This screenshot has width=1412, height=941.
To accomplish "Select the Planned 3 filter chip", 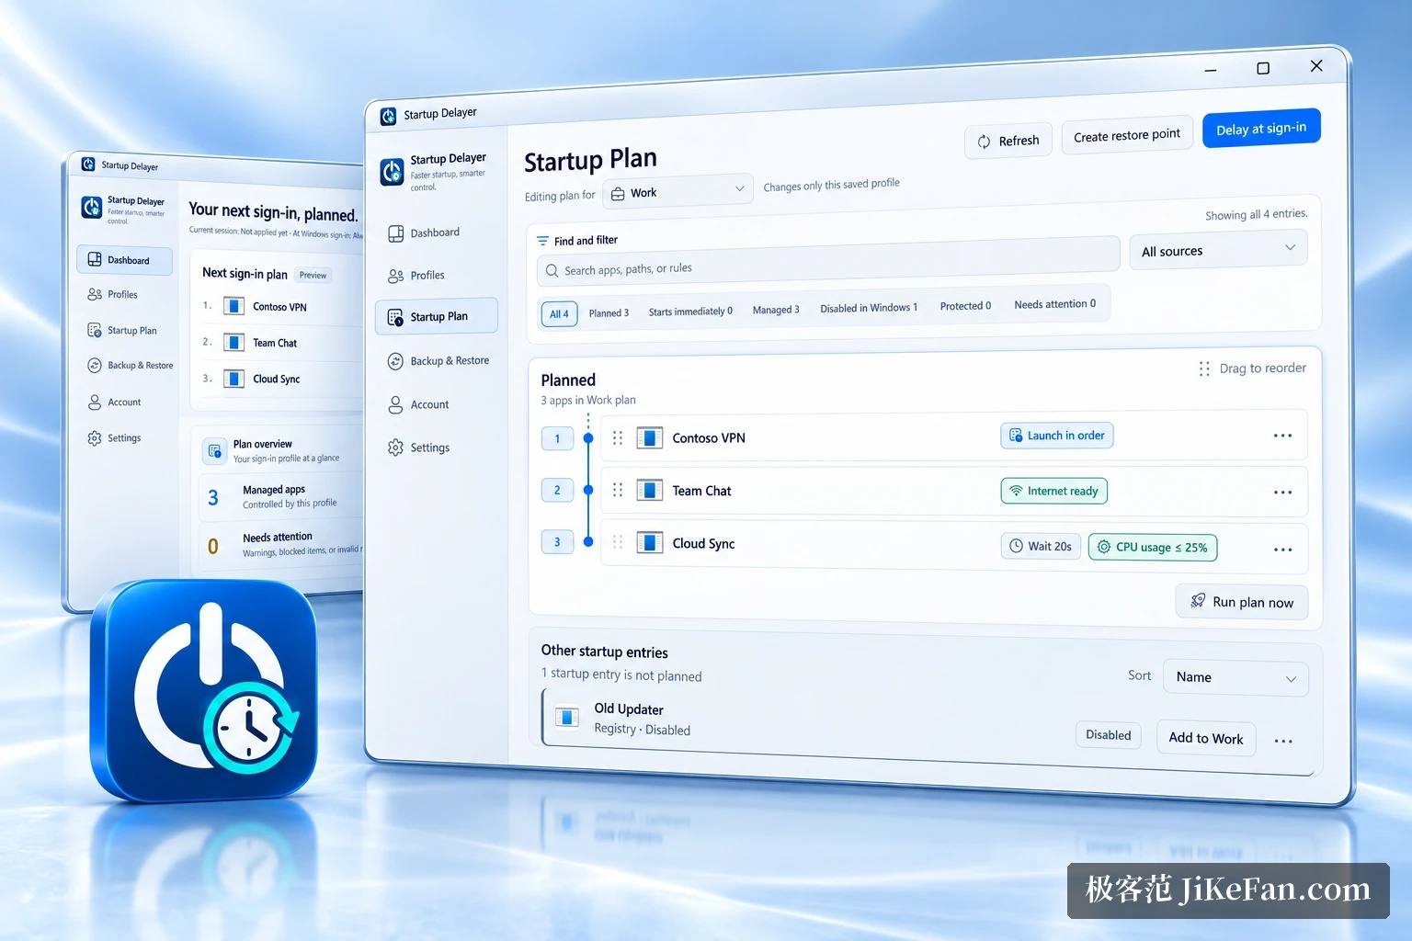I will click(609, 313).
